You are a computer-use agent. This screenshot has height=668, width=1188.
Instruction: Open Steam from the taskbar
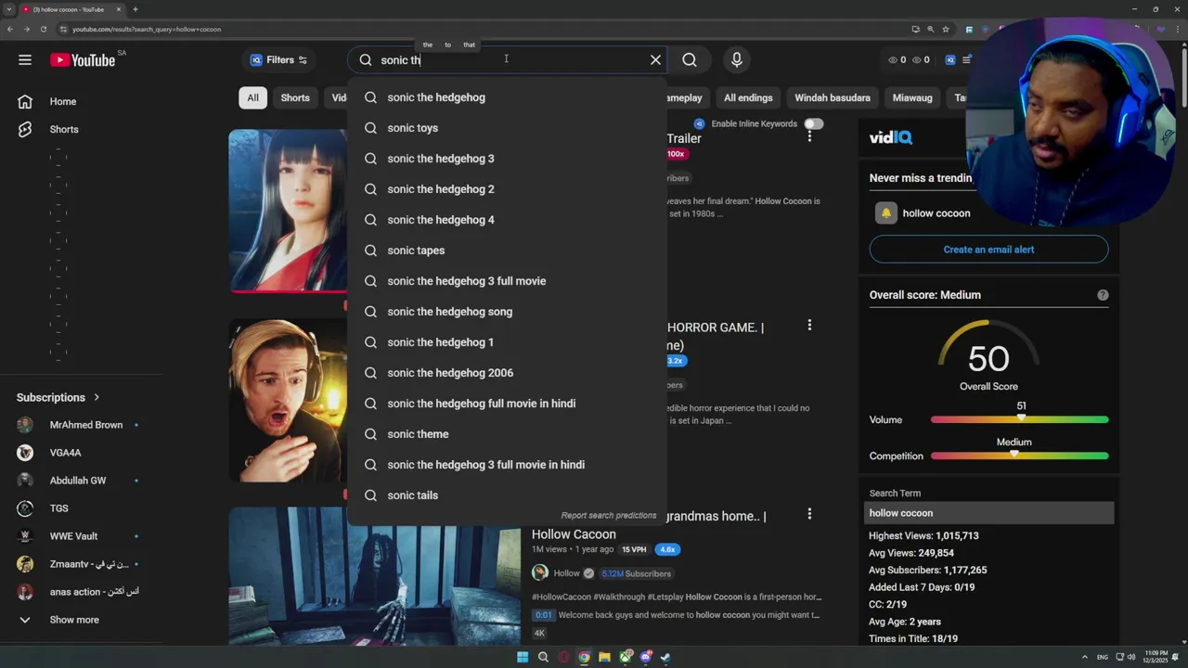tap(665, 658)
